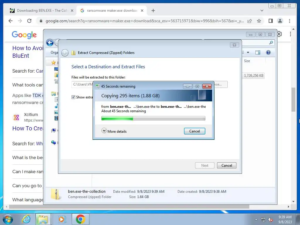Image resolution: width=300 pixels, height=225 pixels.
Task: Cancel the Extract Compressed Folders wizard
Action: coord(226,165)
